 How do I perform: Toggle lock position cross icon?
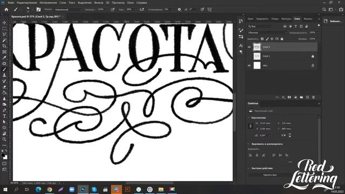coord(272,39)
